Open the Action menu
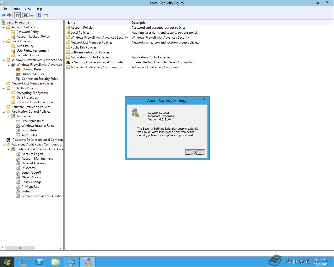This screenshot has height=267, width=334. [16, 9]
